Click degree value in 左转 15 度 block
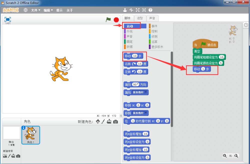 (140, 72)
